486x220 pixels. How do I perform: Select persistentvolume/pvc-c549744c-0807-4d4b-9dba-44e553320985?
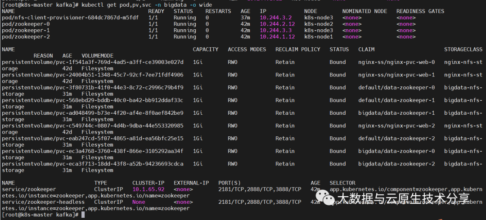tap(93, 126)
